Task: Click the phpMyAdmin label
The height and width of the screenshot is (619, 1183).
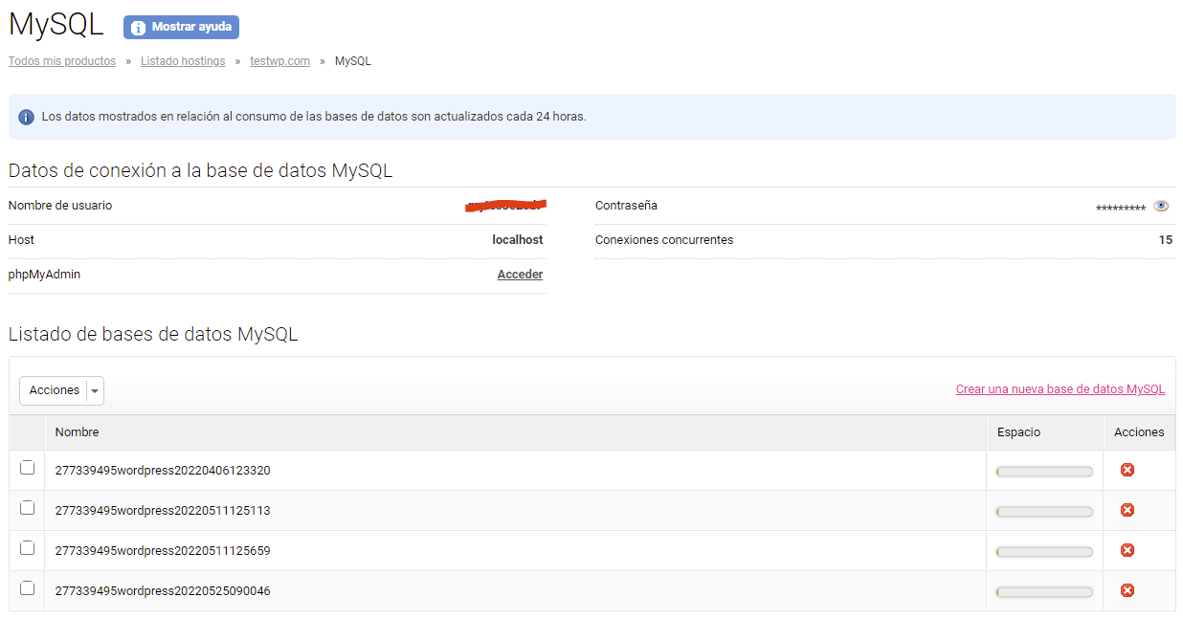Action: pyautogui.click(x=44, y=275)
